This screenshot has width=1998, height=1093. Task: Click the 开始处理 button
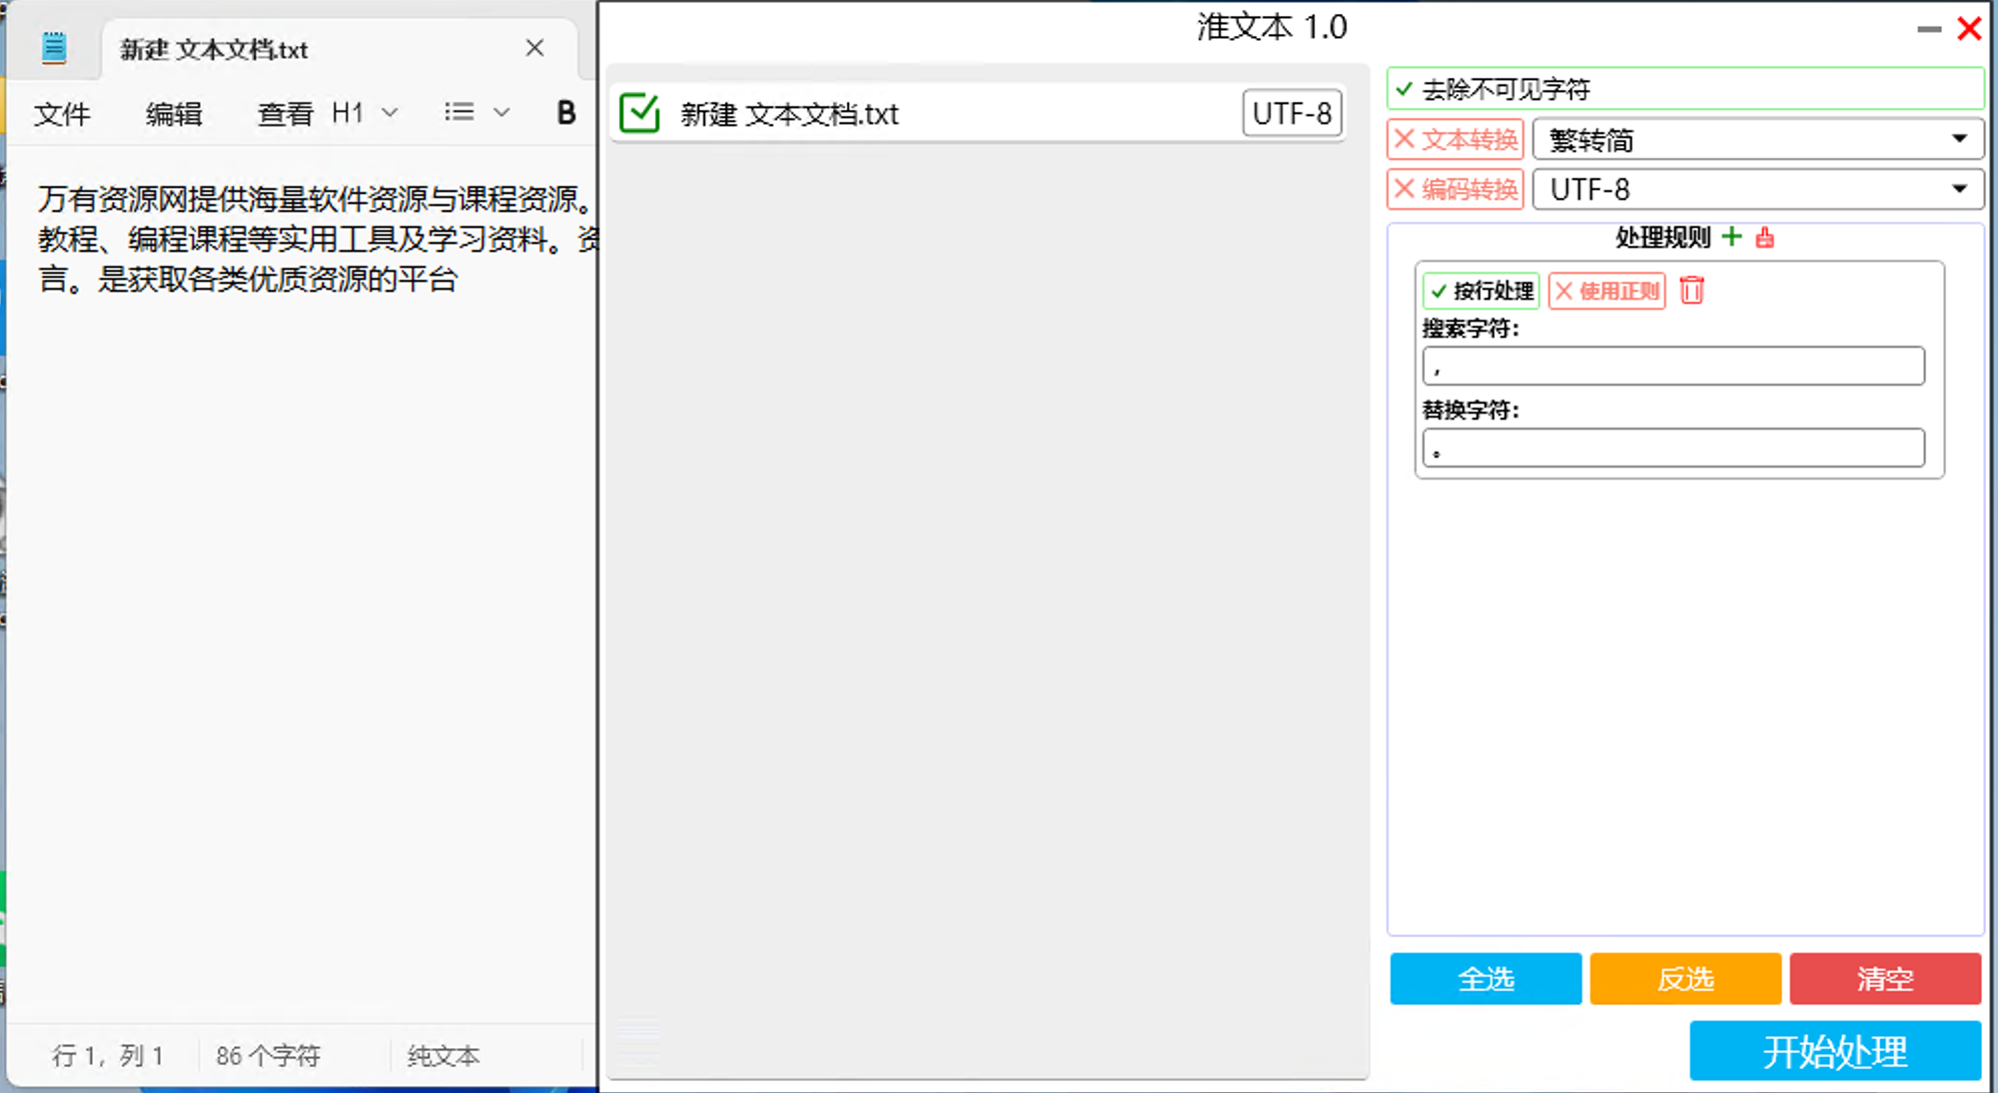point(1834,1051)
